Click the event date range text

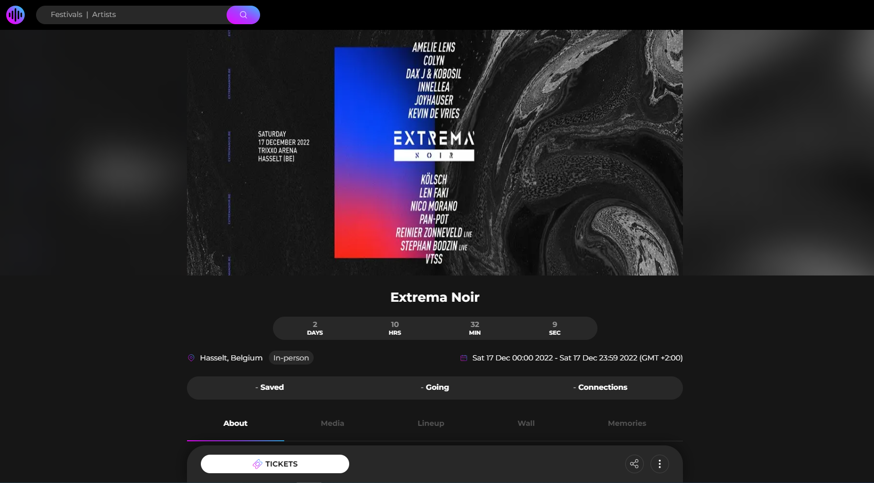coord(577,358)
